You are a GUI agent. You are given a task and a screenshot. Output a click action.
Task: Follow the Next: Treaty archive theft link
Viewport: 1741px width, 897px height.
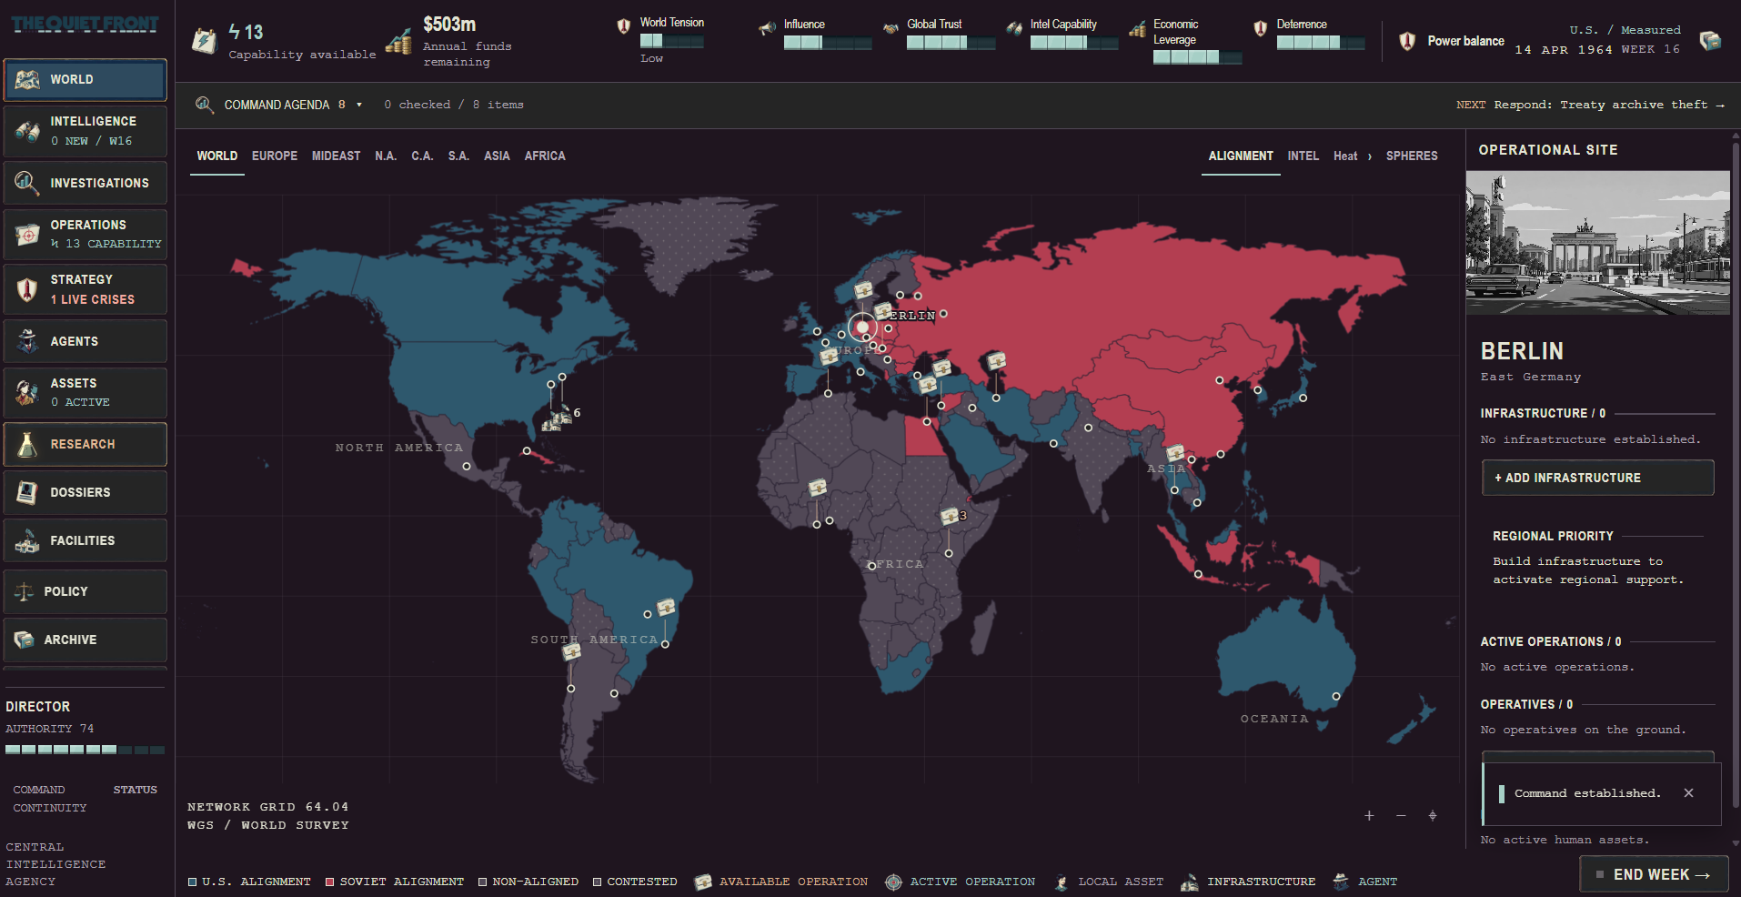(1590, 106)
